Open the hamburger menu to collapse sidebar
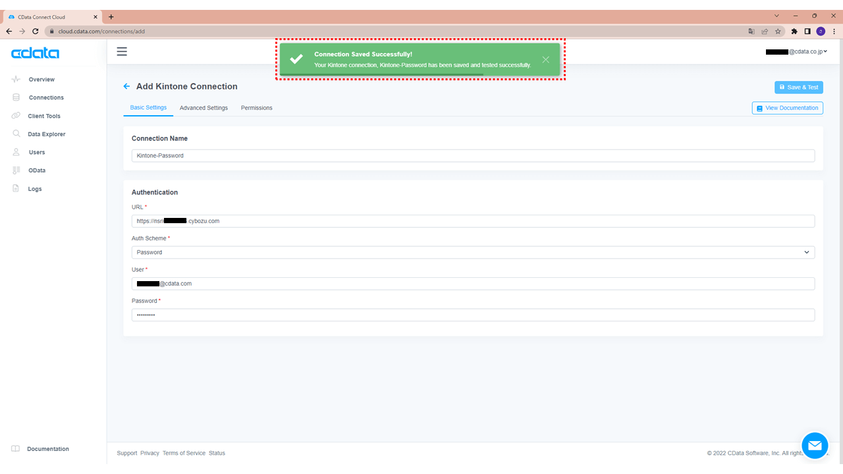The width and height of the screenshot is (843, 474). pos(122,51)
